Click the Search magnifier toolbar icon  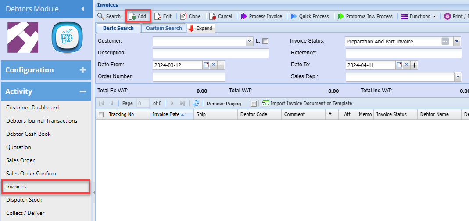(x=101, y=16)
